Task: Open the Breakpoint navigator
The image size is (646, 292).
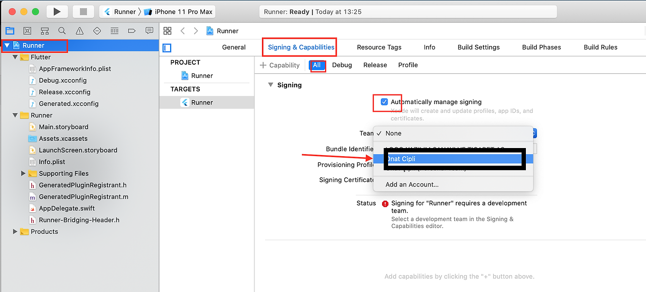Action: pos(132,31)
